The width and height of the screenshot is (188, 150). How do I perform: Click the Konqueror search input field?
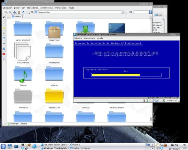click(141, 12)
